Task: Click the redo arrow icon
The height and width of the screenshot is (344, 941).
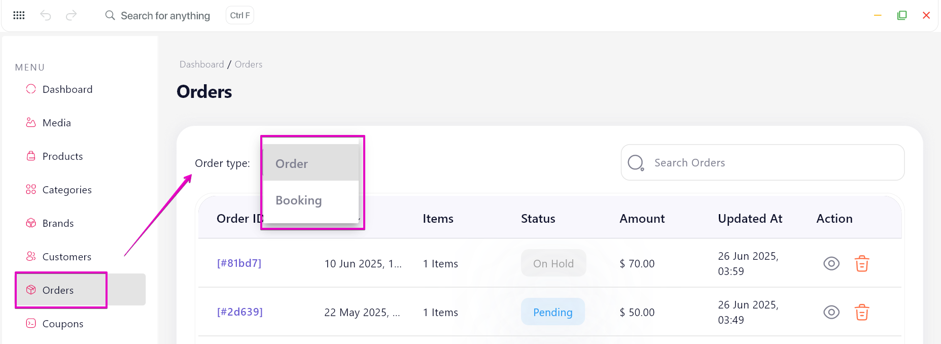Action: point(72,15)
